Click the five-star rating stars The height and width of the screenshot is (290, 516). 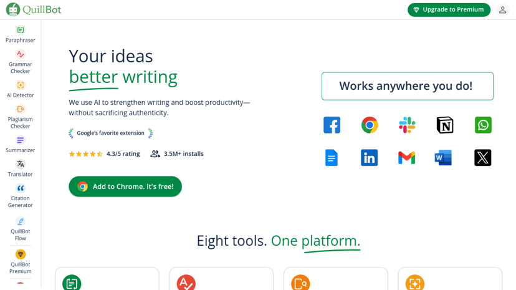click(85, 153)
